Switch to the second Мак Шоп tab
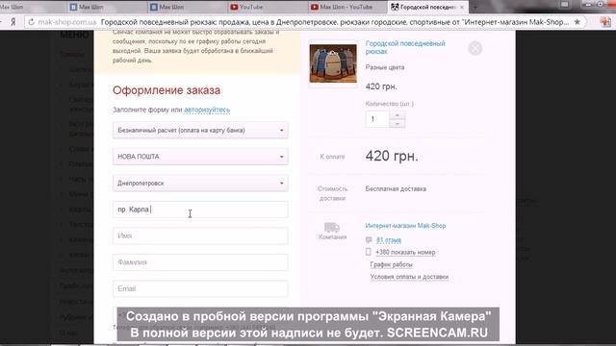 coord(106,7)
